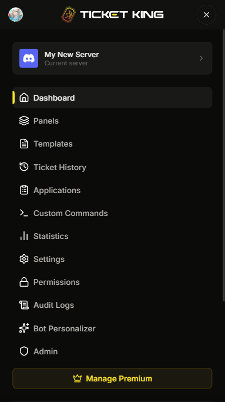The width and height of the screenshot is (225, 402).
Task: Open Statistics page
Action: (x=112, y=236)
